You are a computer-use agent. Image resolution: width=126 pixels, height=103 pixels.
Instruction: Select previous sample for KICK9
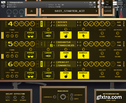54,22
